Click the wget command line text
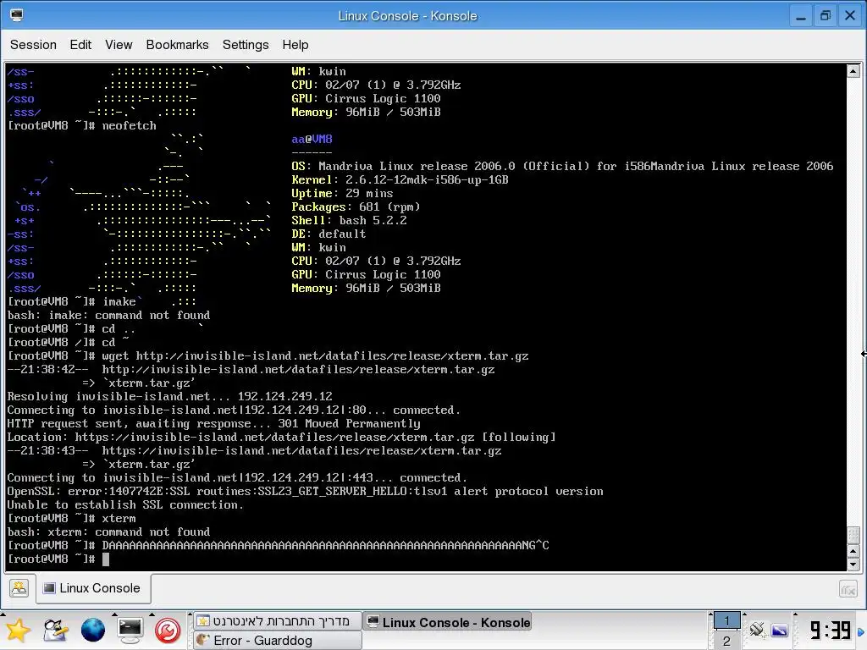This screenshot has width=867, height=650. (315, 356)
